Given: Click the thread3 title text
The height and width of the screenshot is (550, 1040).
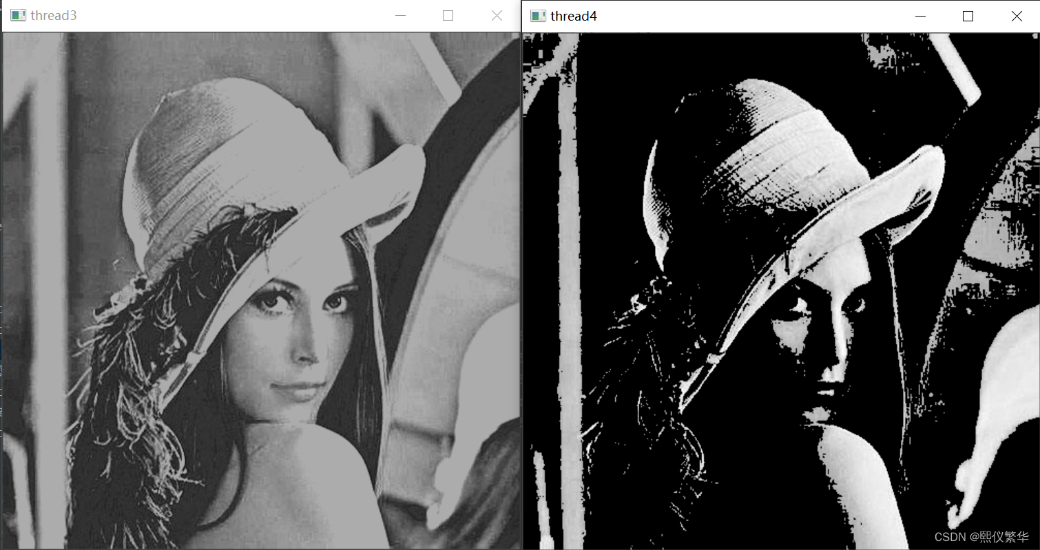Looking at the screenshot, I should pyautogui.click(x=53, y=16).
